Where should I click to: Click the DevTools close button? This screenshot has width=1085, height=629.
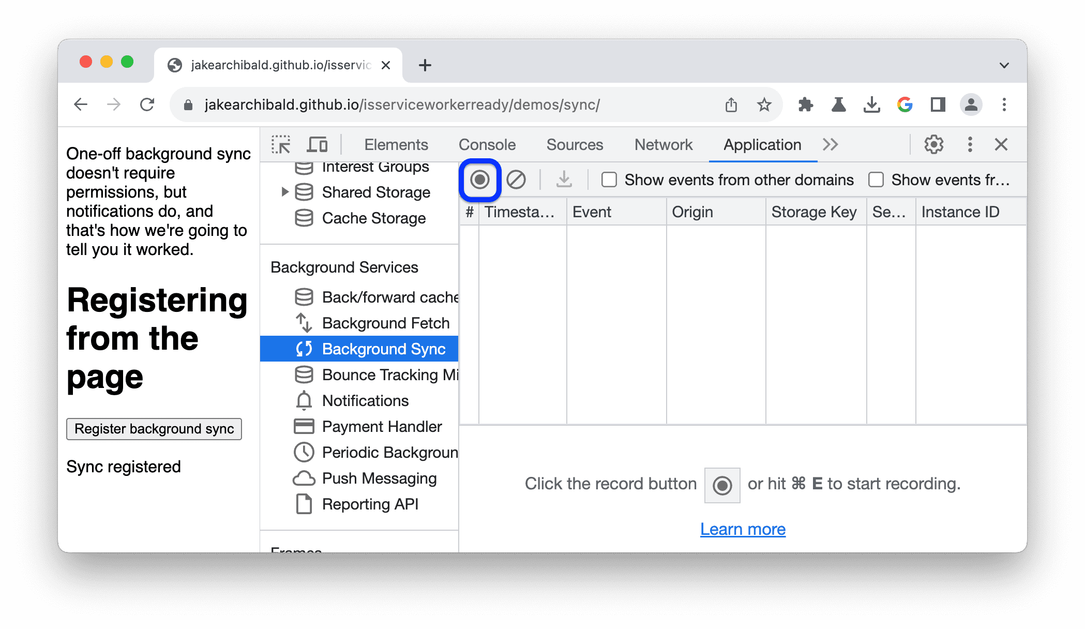pyautogui.click(x=1001, y=144)
